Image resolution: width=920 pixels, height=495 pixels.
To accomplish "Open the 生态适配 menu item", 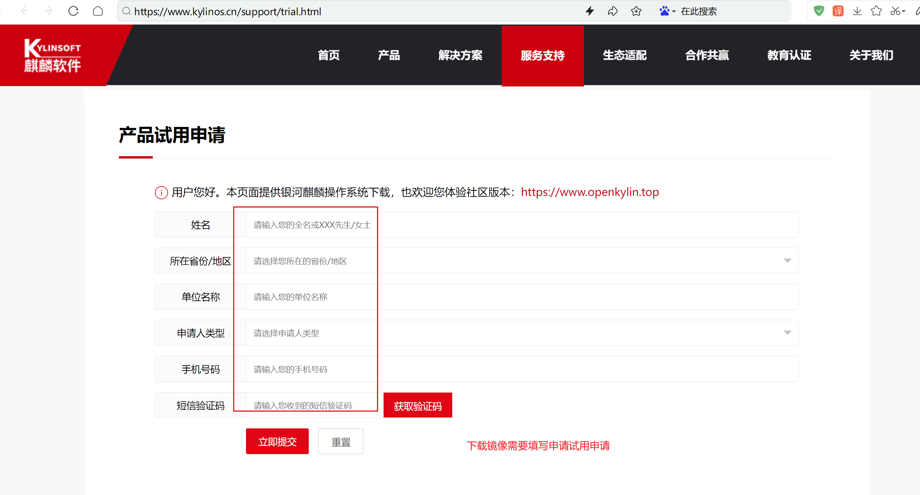I will (x=625, y=55).
